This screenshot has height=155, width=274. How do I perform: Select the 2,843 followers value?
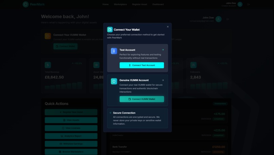pyautogui.click(x=195, y=77)
